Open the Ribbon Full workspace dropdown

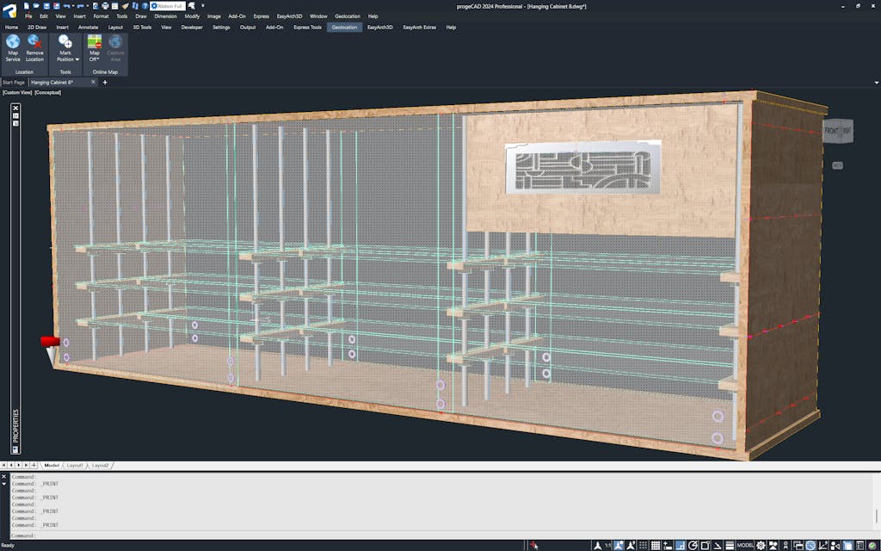[168, 6]
